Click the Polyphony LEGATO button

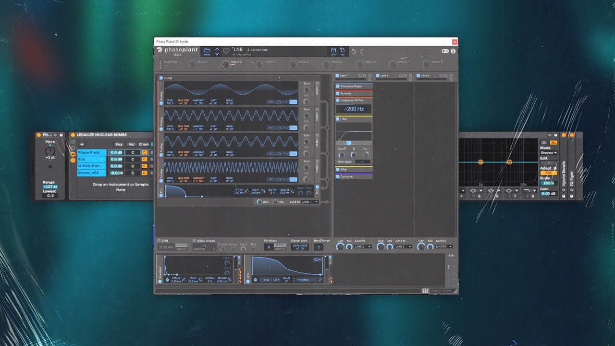pyautogui.click(x=280, y=249)
